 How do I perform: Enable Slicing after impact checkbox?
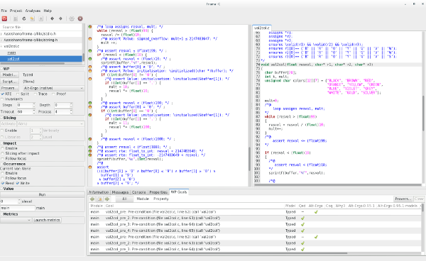point(3,154)
